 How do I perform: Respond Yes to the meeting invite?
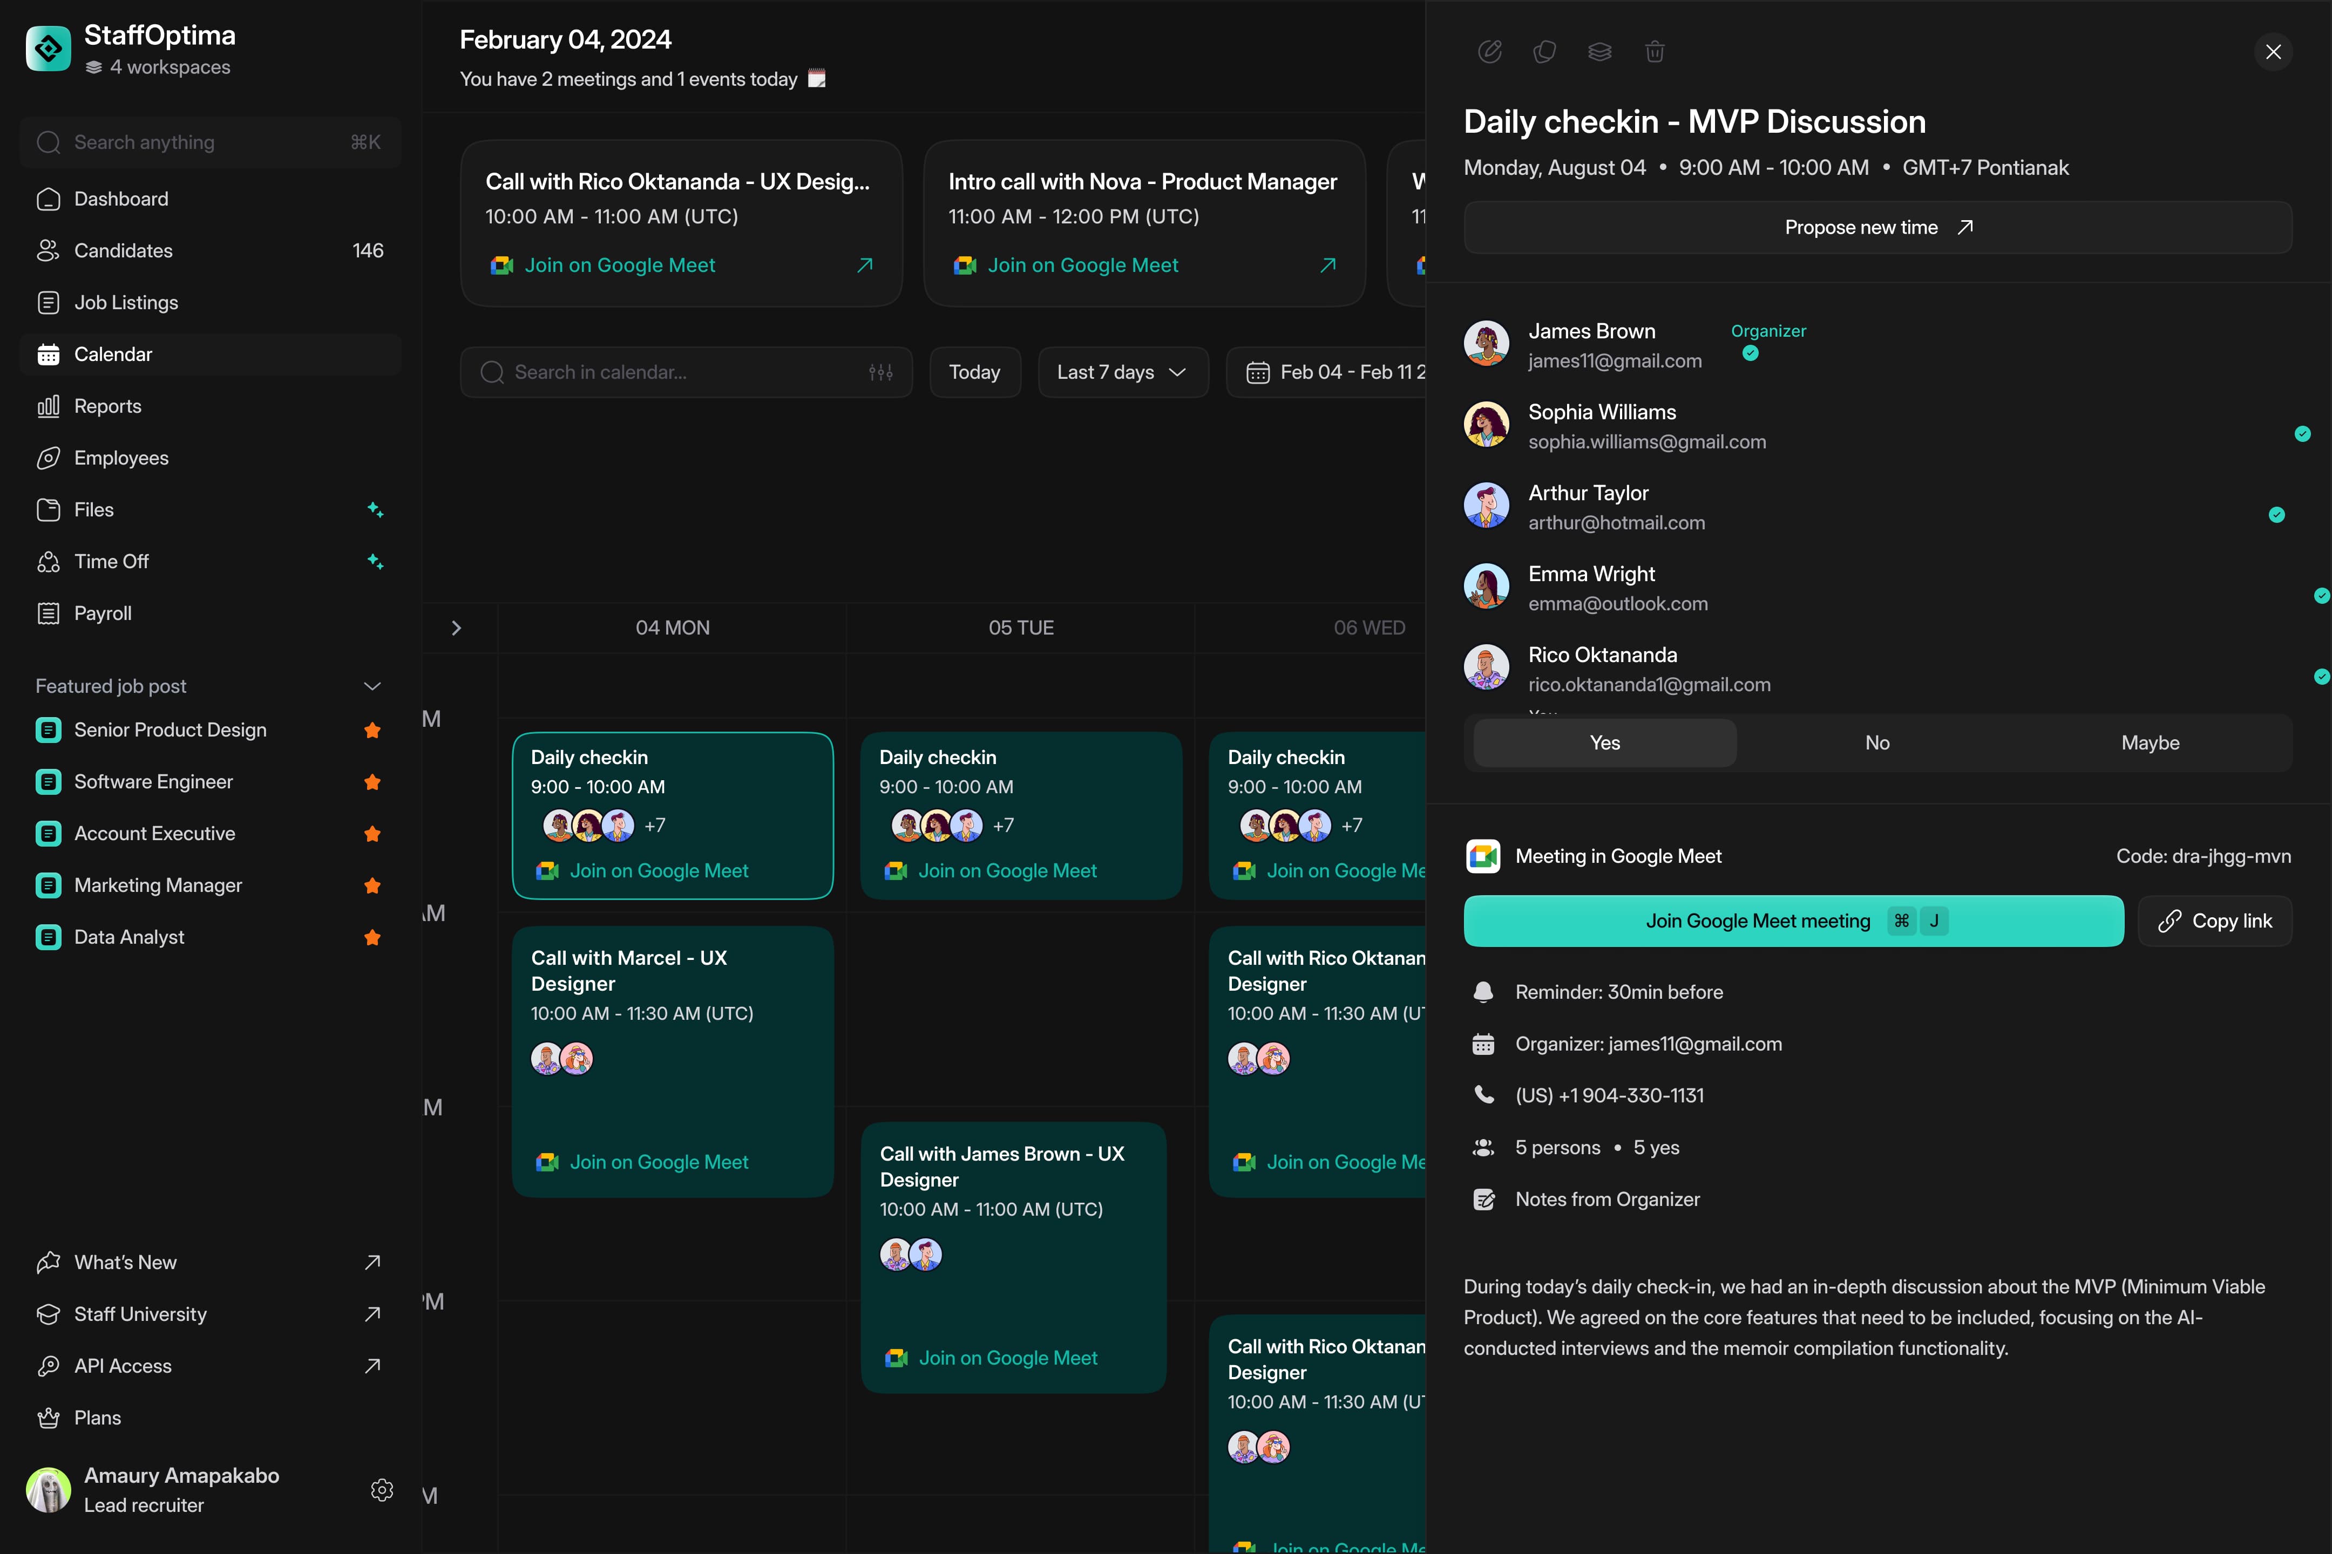[x=1605, y=744]
